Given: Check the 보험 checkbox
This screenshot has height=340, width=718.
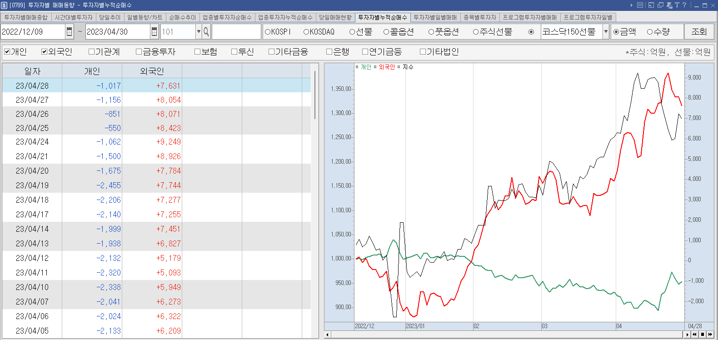Looking at the screenshot, I should point(197,52).
